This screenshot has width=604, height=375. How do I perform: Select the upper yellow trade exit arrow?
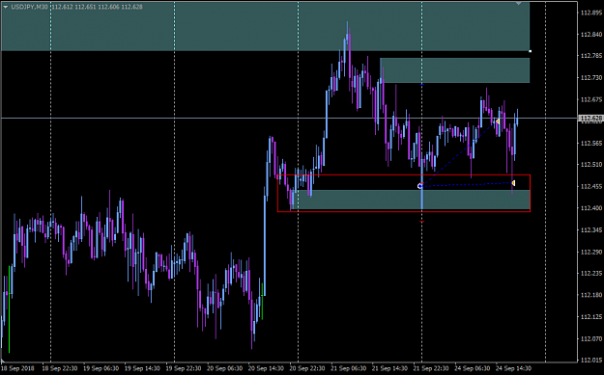coord(498,121)
